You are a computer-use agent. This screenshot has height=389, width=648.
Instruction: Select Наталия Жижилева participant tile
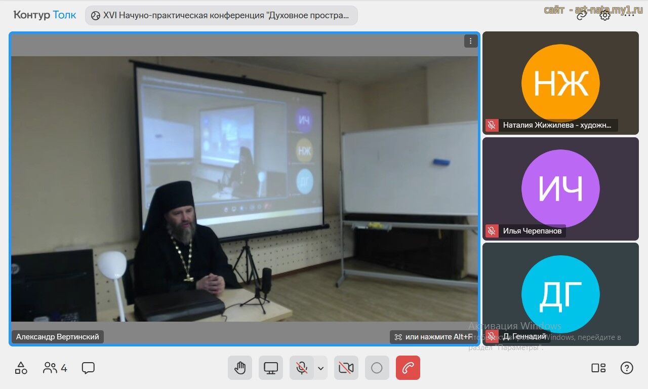click(560, 83)
